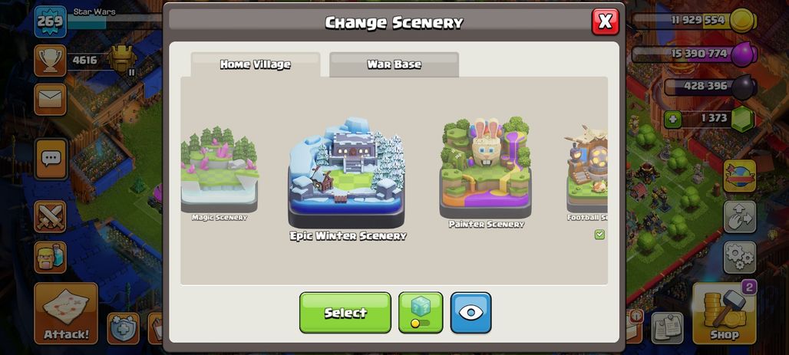Image resolution: width=789 pixels, height=355 pixels.
Task: Preview scenery with the eye button
Action: [x=470, y=312]
